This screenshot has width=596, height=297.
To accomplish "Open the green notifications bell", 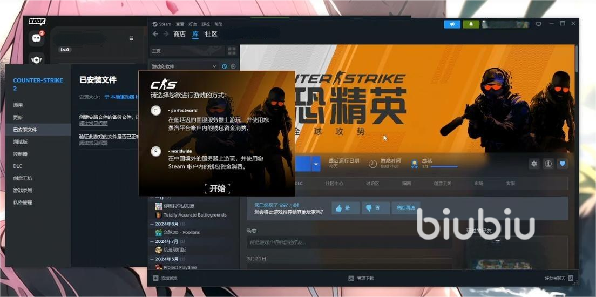I will [x=471, y=24].
